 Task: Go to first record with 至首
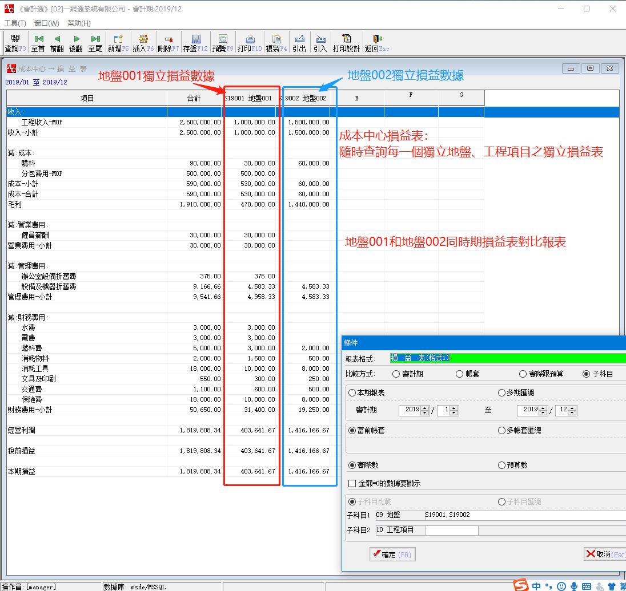[x=38, y=43]
